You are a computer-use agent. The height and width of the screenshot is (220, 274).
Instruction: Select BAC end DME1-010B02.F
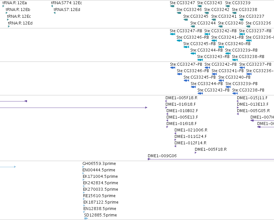click(182, 111)
